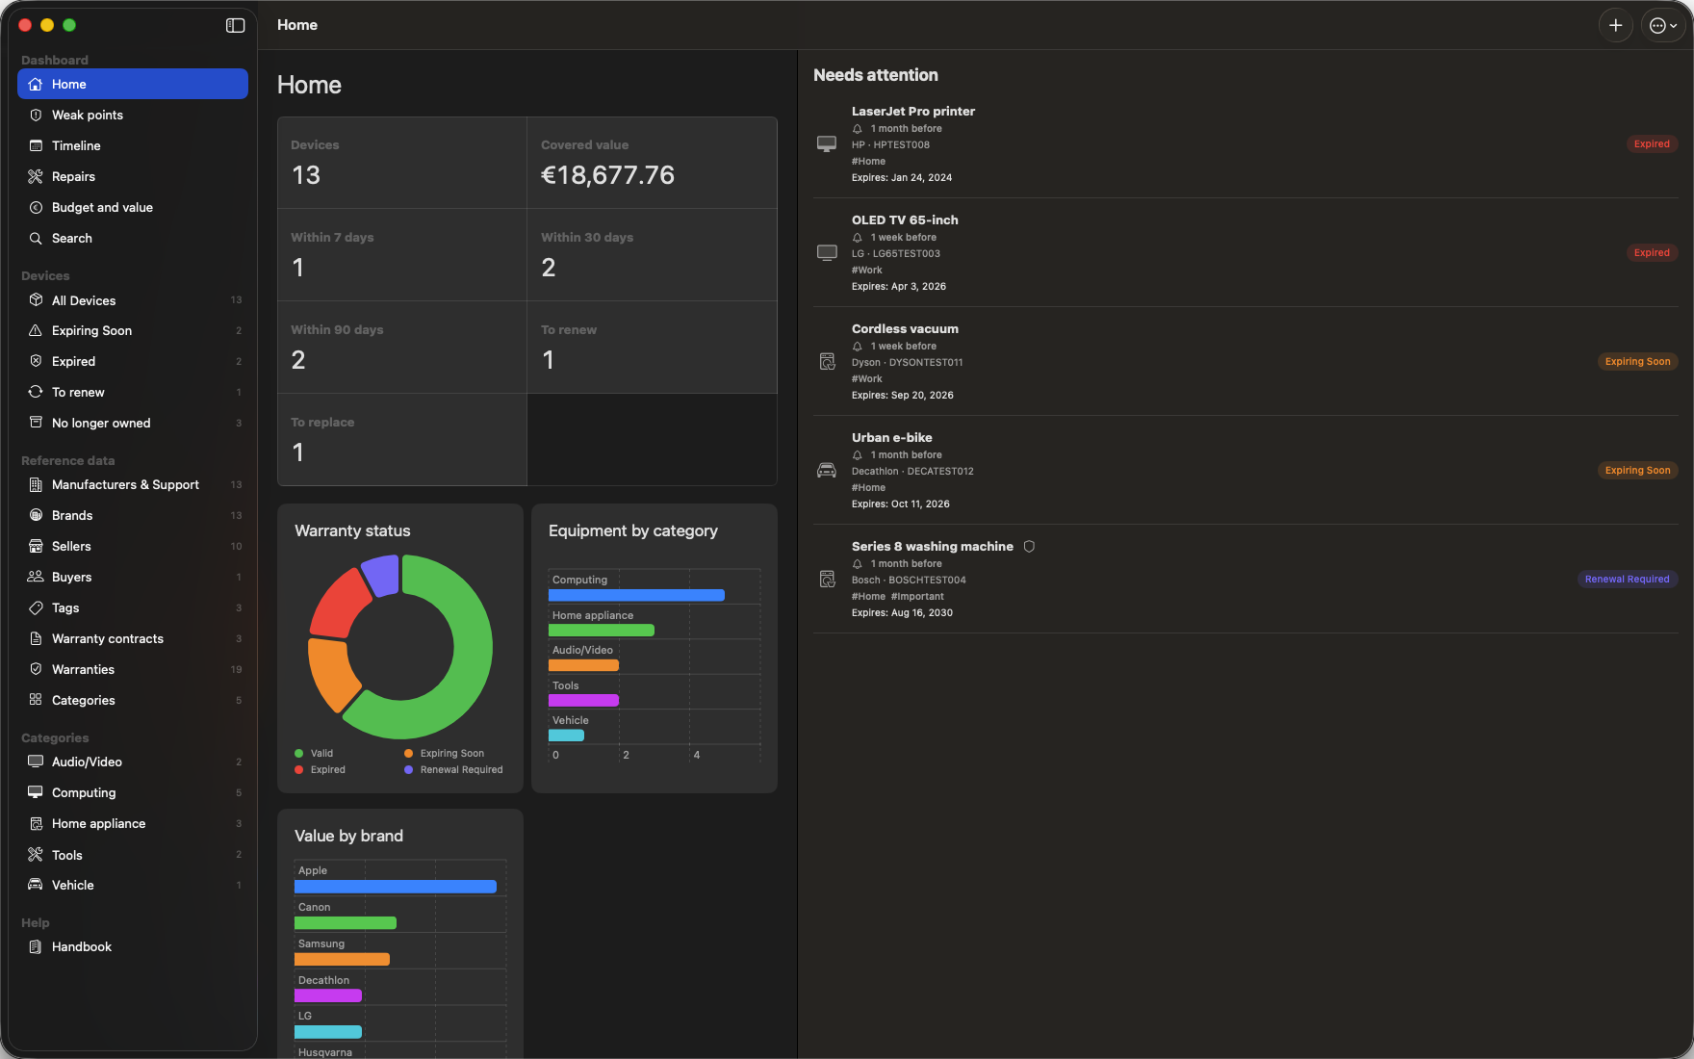Open Budget and value euro icon
Viewport: 1694px width, 1059px height.
pos(36,207)
